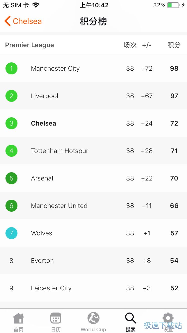Screen dimensions: 187x333
Task: Select the Leicester City row
Action: (93, 288)
